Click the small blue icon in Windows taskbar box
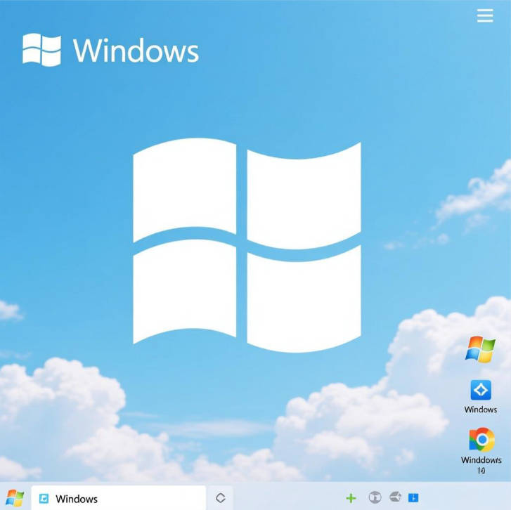Image resolution: width=511 pixels, height=510 pixels. [44, 499]
